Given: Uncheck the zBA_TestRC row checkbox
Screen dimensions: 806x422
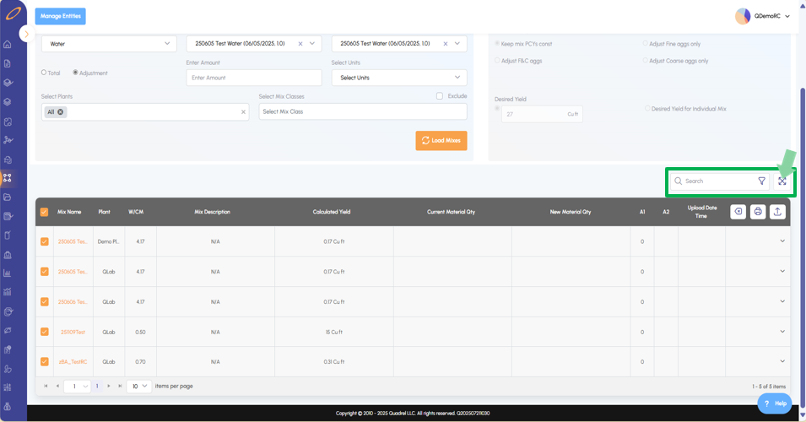Looking at the screenshot, I should (x=44, y=362).
